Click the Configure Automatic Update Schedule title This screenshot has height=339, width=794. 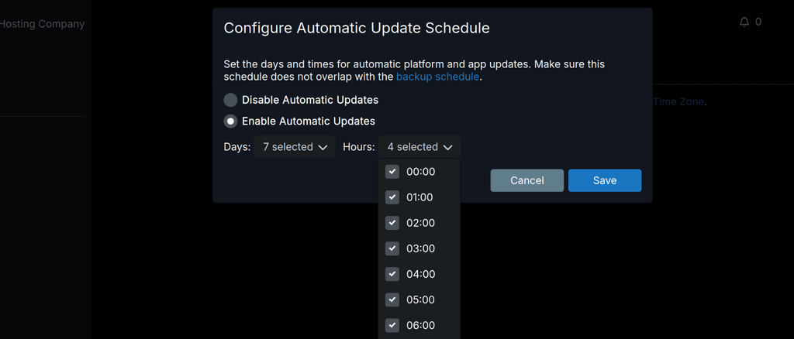coord(357,29)
